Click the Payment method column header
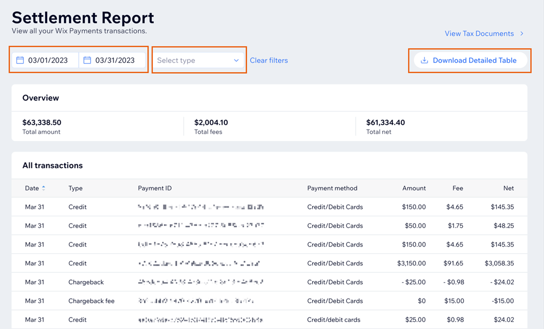The height and width of the screenshot is (329, 544). pos(332,188)
